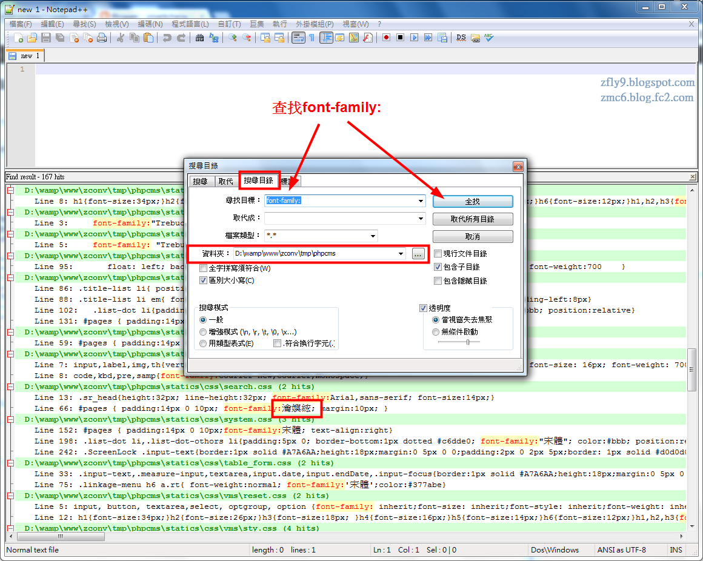Click the 取消 Cancel button
This screenshot has width=703, height=561.
(473, 236)
